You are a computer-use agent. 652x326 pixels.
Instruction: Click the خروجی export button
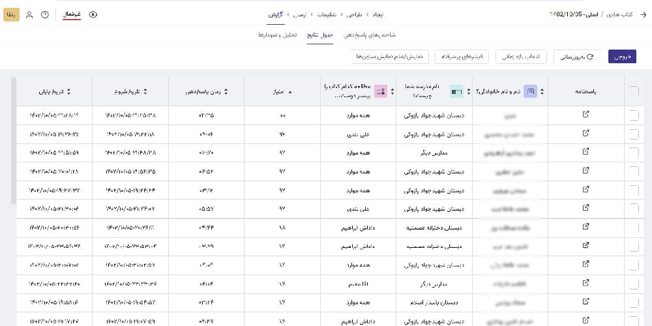(x=621, y=57)
